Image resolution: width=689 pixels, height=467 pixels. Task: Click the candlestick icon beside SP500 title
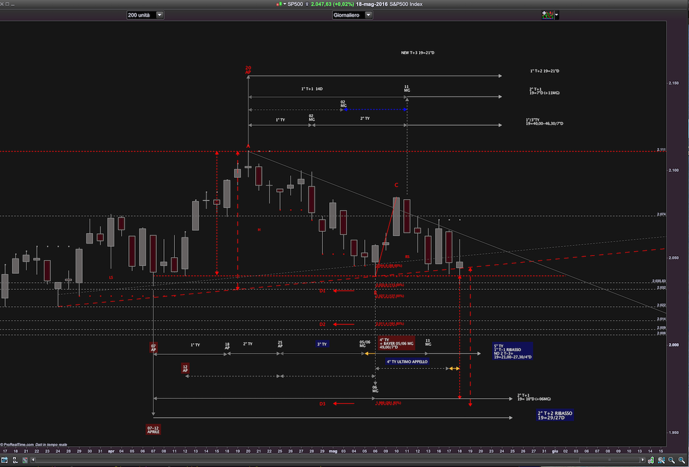(x=279, y=4)
